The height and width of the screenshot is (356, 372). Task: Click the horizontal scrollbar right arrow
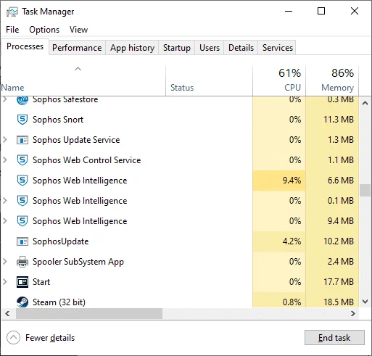[x=353, y=314]
